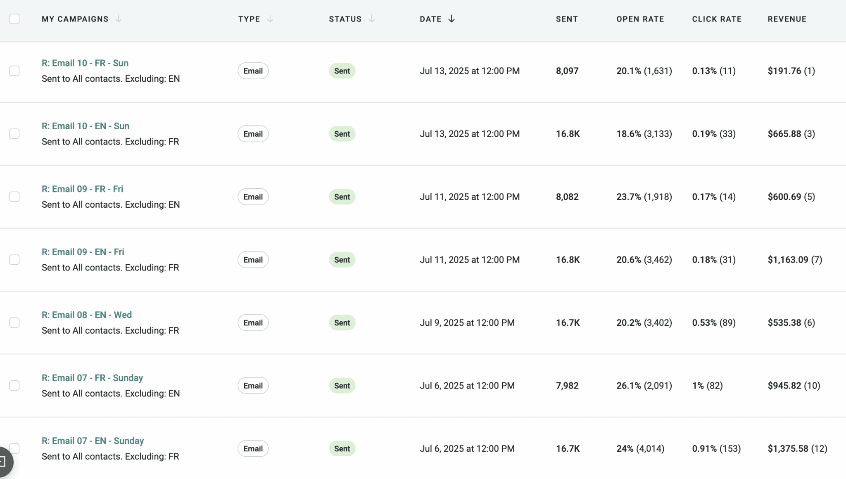
Task: Click the TYPE column header
Action: tap(249, 19)
